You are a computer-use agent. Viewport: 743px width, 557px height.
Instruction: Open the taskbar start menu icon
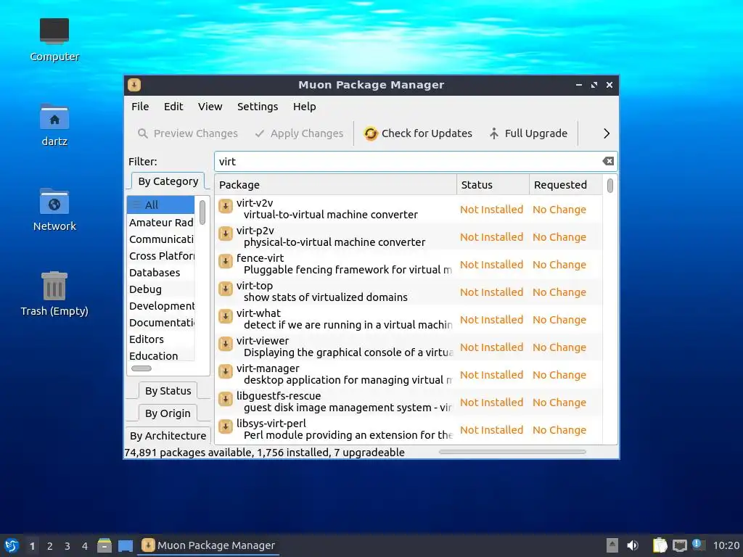click(x=12, y=545)
